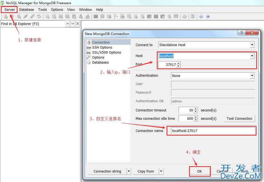
Task: Open the Authentication dropdown
Action: 252,76
